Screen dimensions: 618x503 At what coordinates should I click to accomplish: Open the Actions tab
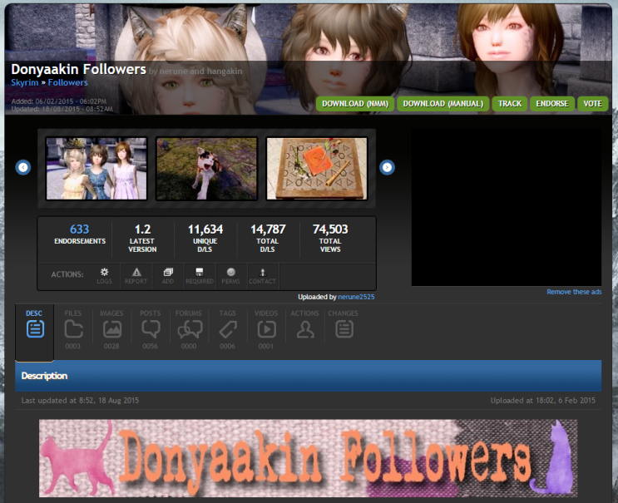[304, 325]
